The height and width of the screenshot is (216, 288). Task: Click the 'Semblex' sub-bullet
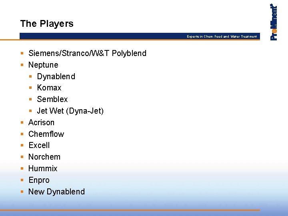52,99
